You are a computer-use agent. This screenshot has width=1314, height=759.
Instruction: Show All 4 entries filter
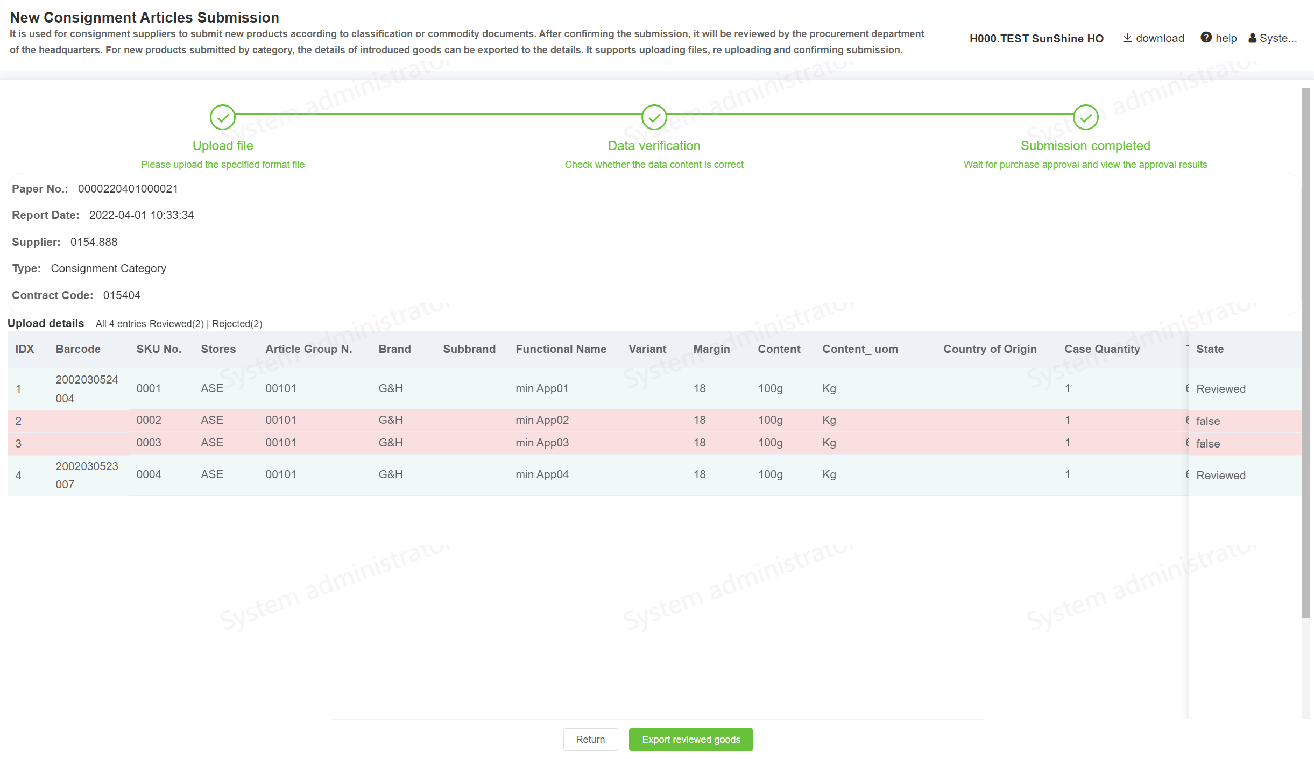coord(121,324)
